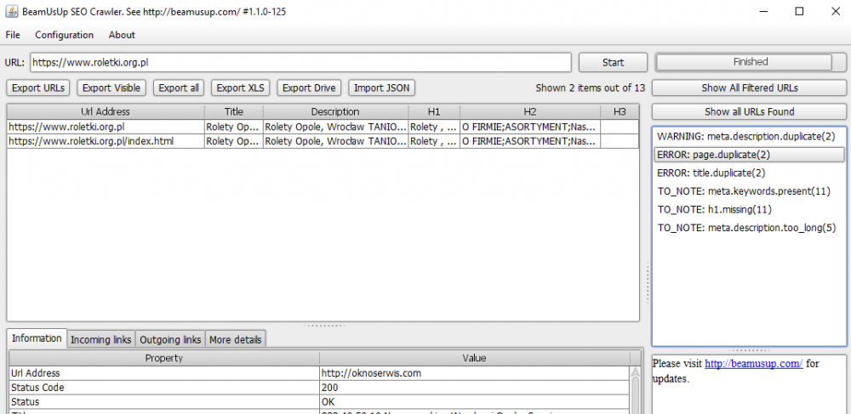
Task: Click the Finished progress bar
Action: 751,62
